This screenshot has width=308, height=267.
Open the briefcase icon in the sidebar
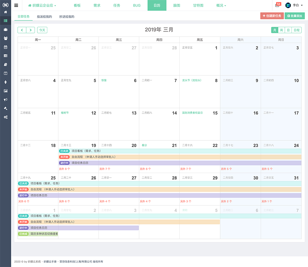click(5, 30)
